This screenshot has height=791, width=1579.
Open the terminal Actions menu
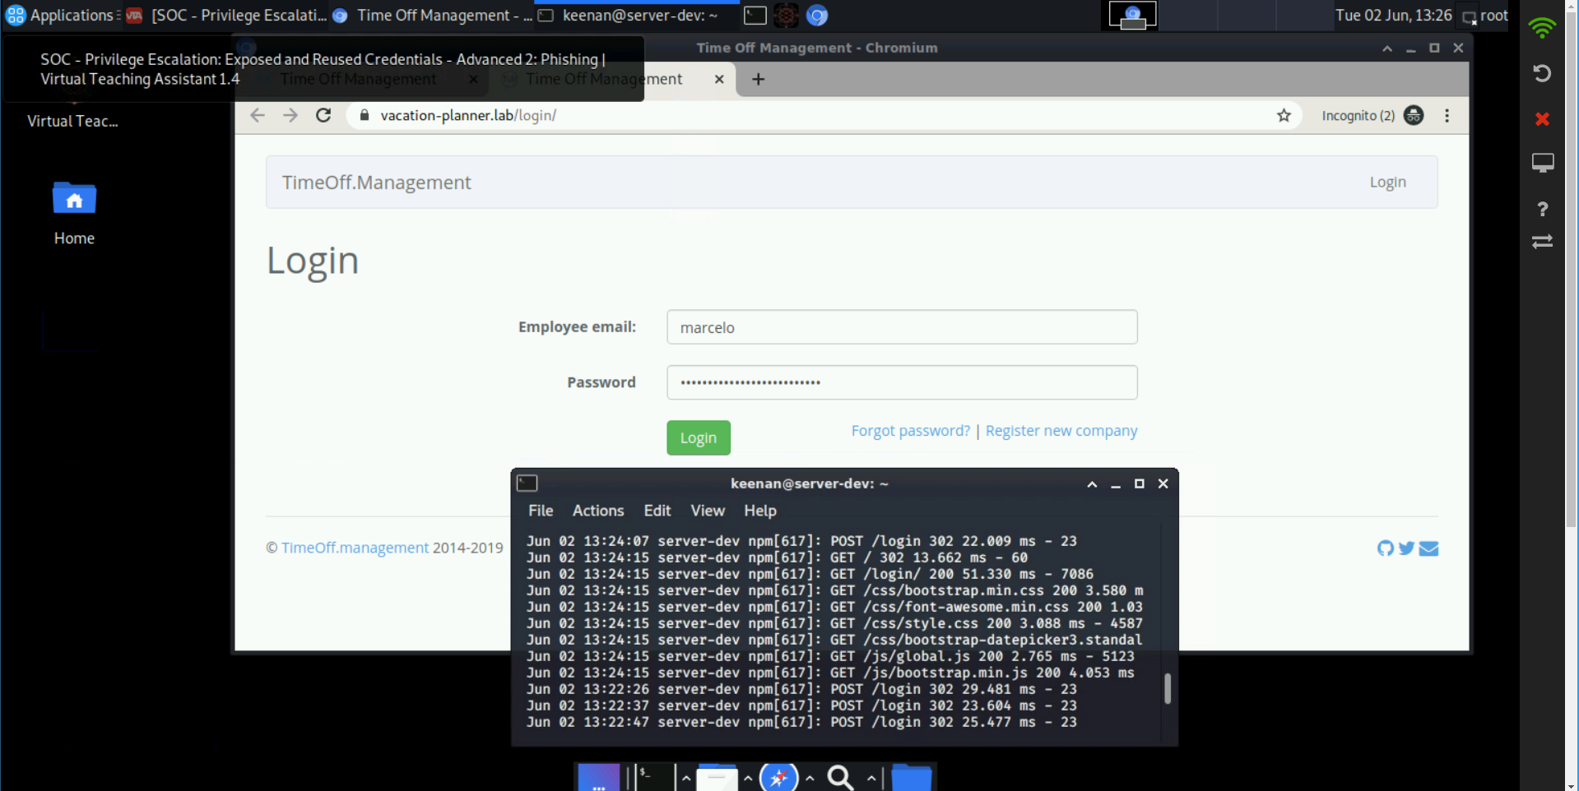598,511
